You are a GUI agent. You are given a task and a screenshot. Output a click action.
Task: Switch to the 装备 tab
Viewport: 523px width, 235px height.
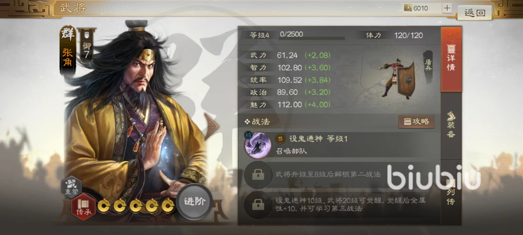451,125
